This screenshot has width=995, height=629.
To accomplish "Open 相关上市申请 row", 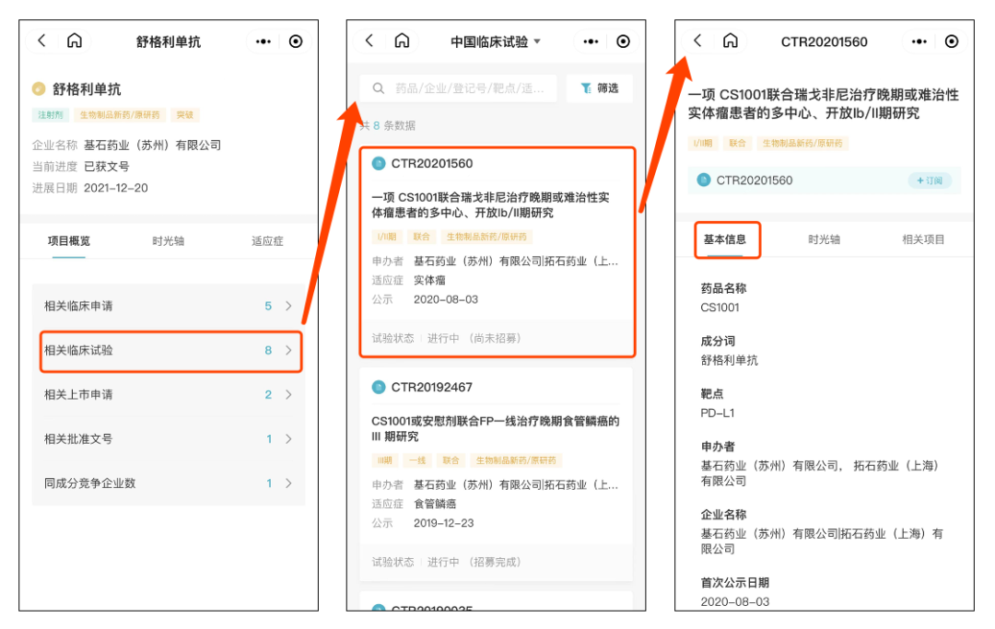I will click(x=169, y=394).
